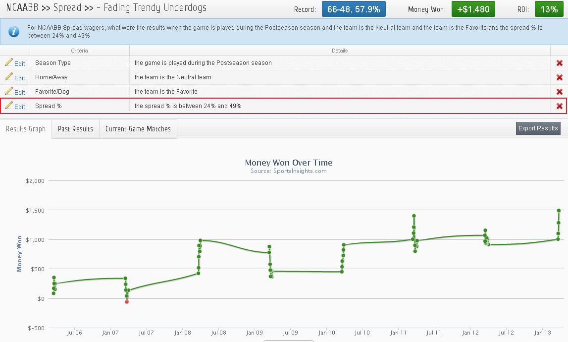Switch to the Past Results tab
The image size is (568, 342).
click(75, 129)
